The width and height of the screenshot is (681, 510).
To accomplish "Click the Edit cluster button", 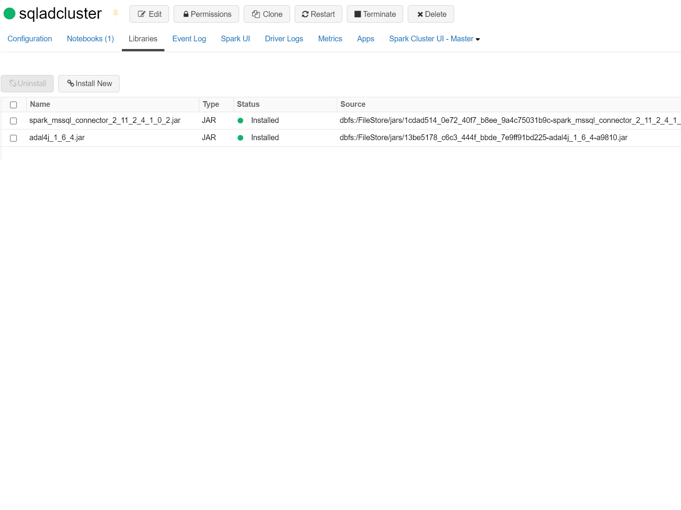I will [x=149, y=14].
